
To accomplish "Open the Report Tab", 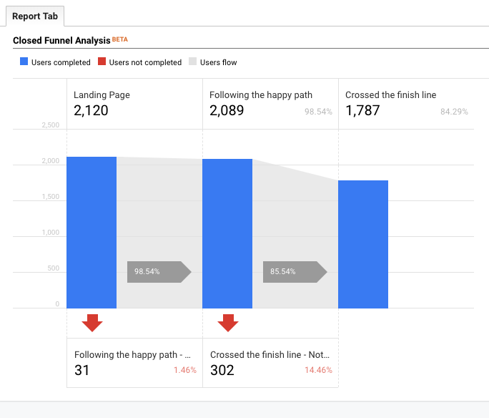I will (35, 16).
